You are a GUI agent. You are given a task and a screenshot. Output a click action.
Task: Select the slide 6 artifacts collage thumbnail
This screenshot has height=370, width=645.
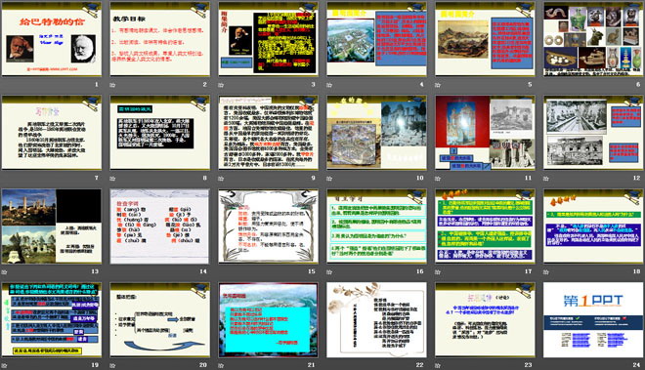click(x=593, y=39)
